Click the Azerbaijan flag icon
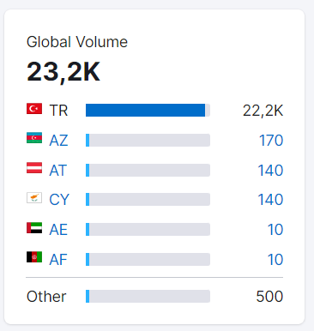 34,138
